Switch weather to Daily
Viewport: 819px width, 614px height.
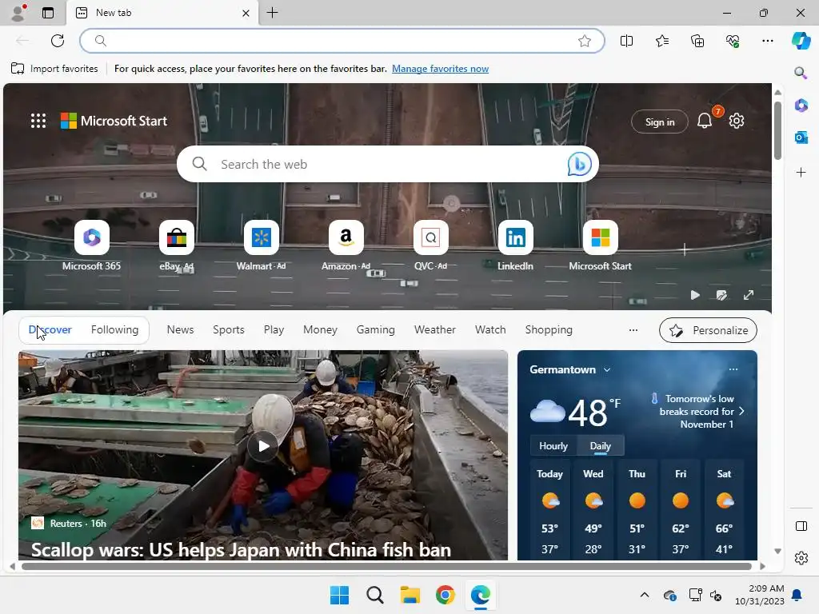(x=600, y=446)
